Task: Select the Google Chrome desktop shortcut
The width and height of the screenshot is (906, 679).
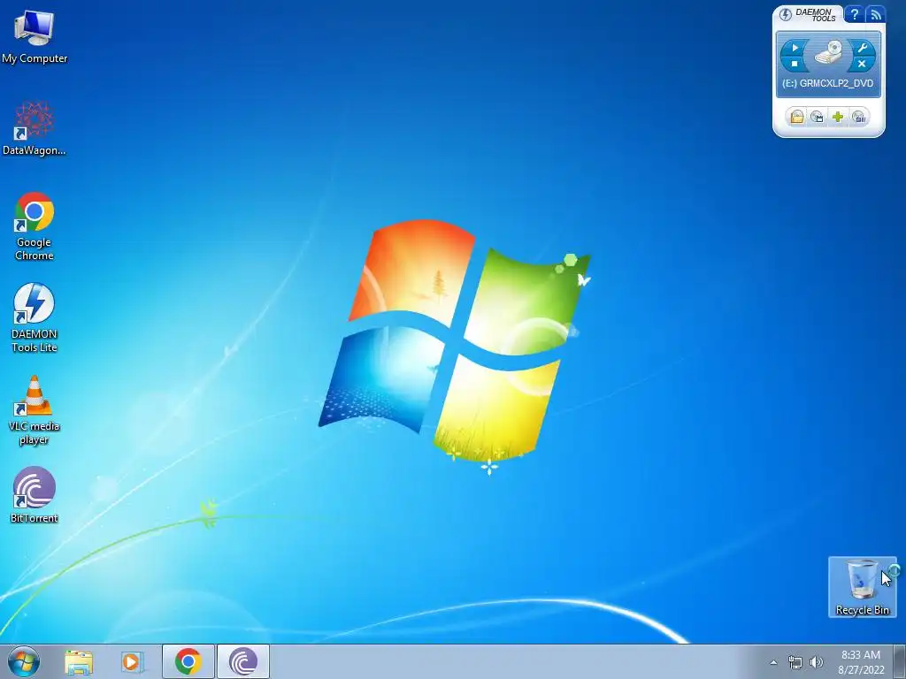Action: click(x=35, y=226)
